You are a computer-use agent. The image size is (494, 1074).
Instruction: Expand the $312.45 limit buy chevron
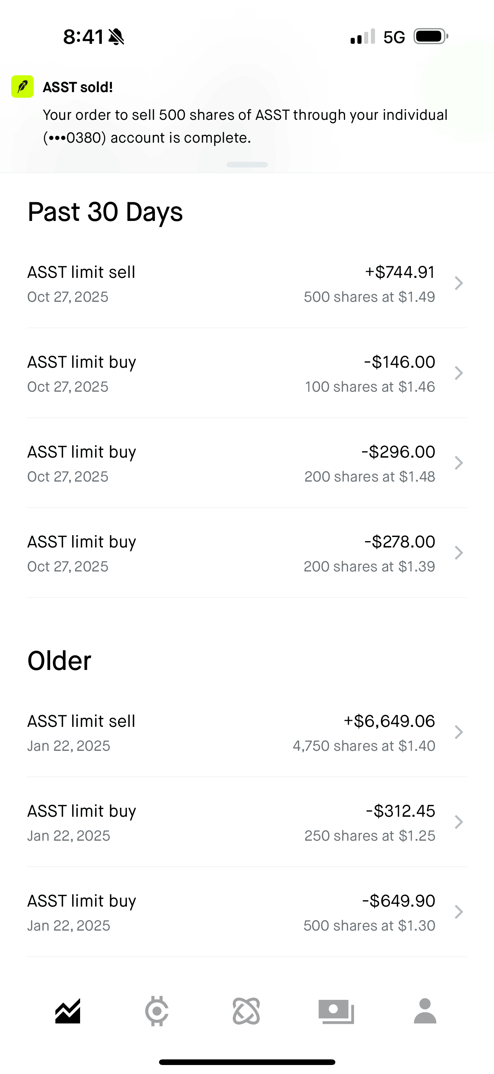click(x=458, y=822)
